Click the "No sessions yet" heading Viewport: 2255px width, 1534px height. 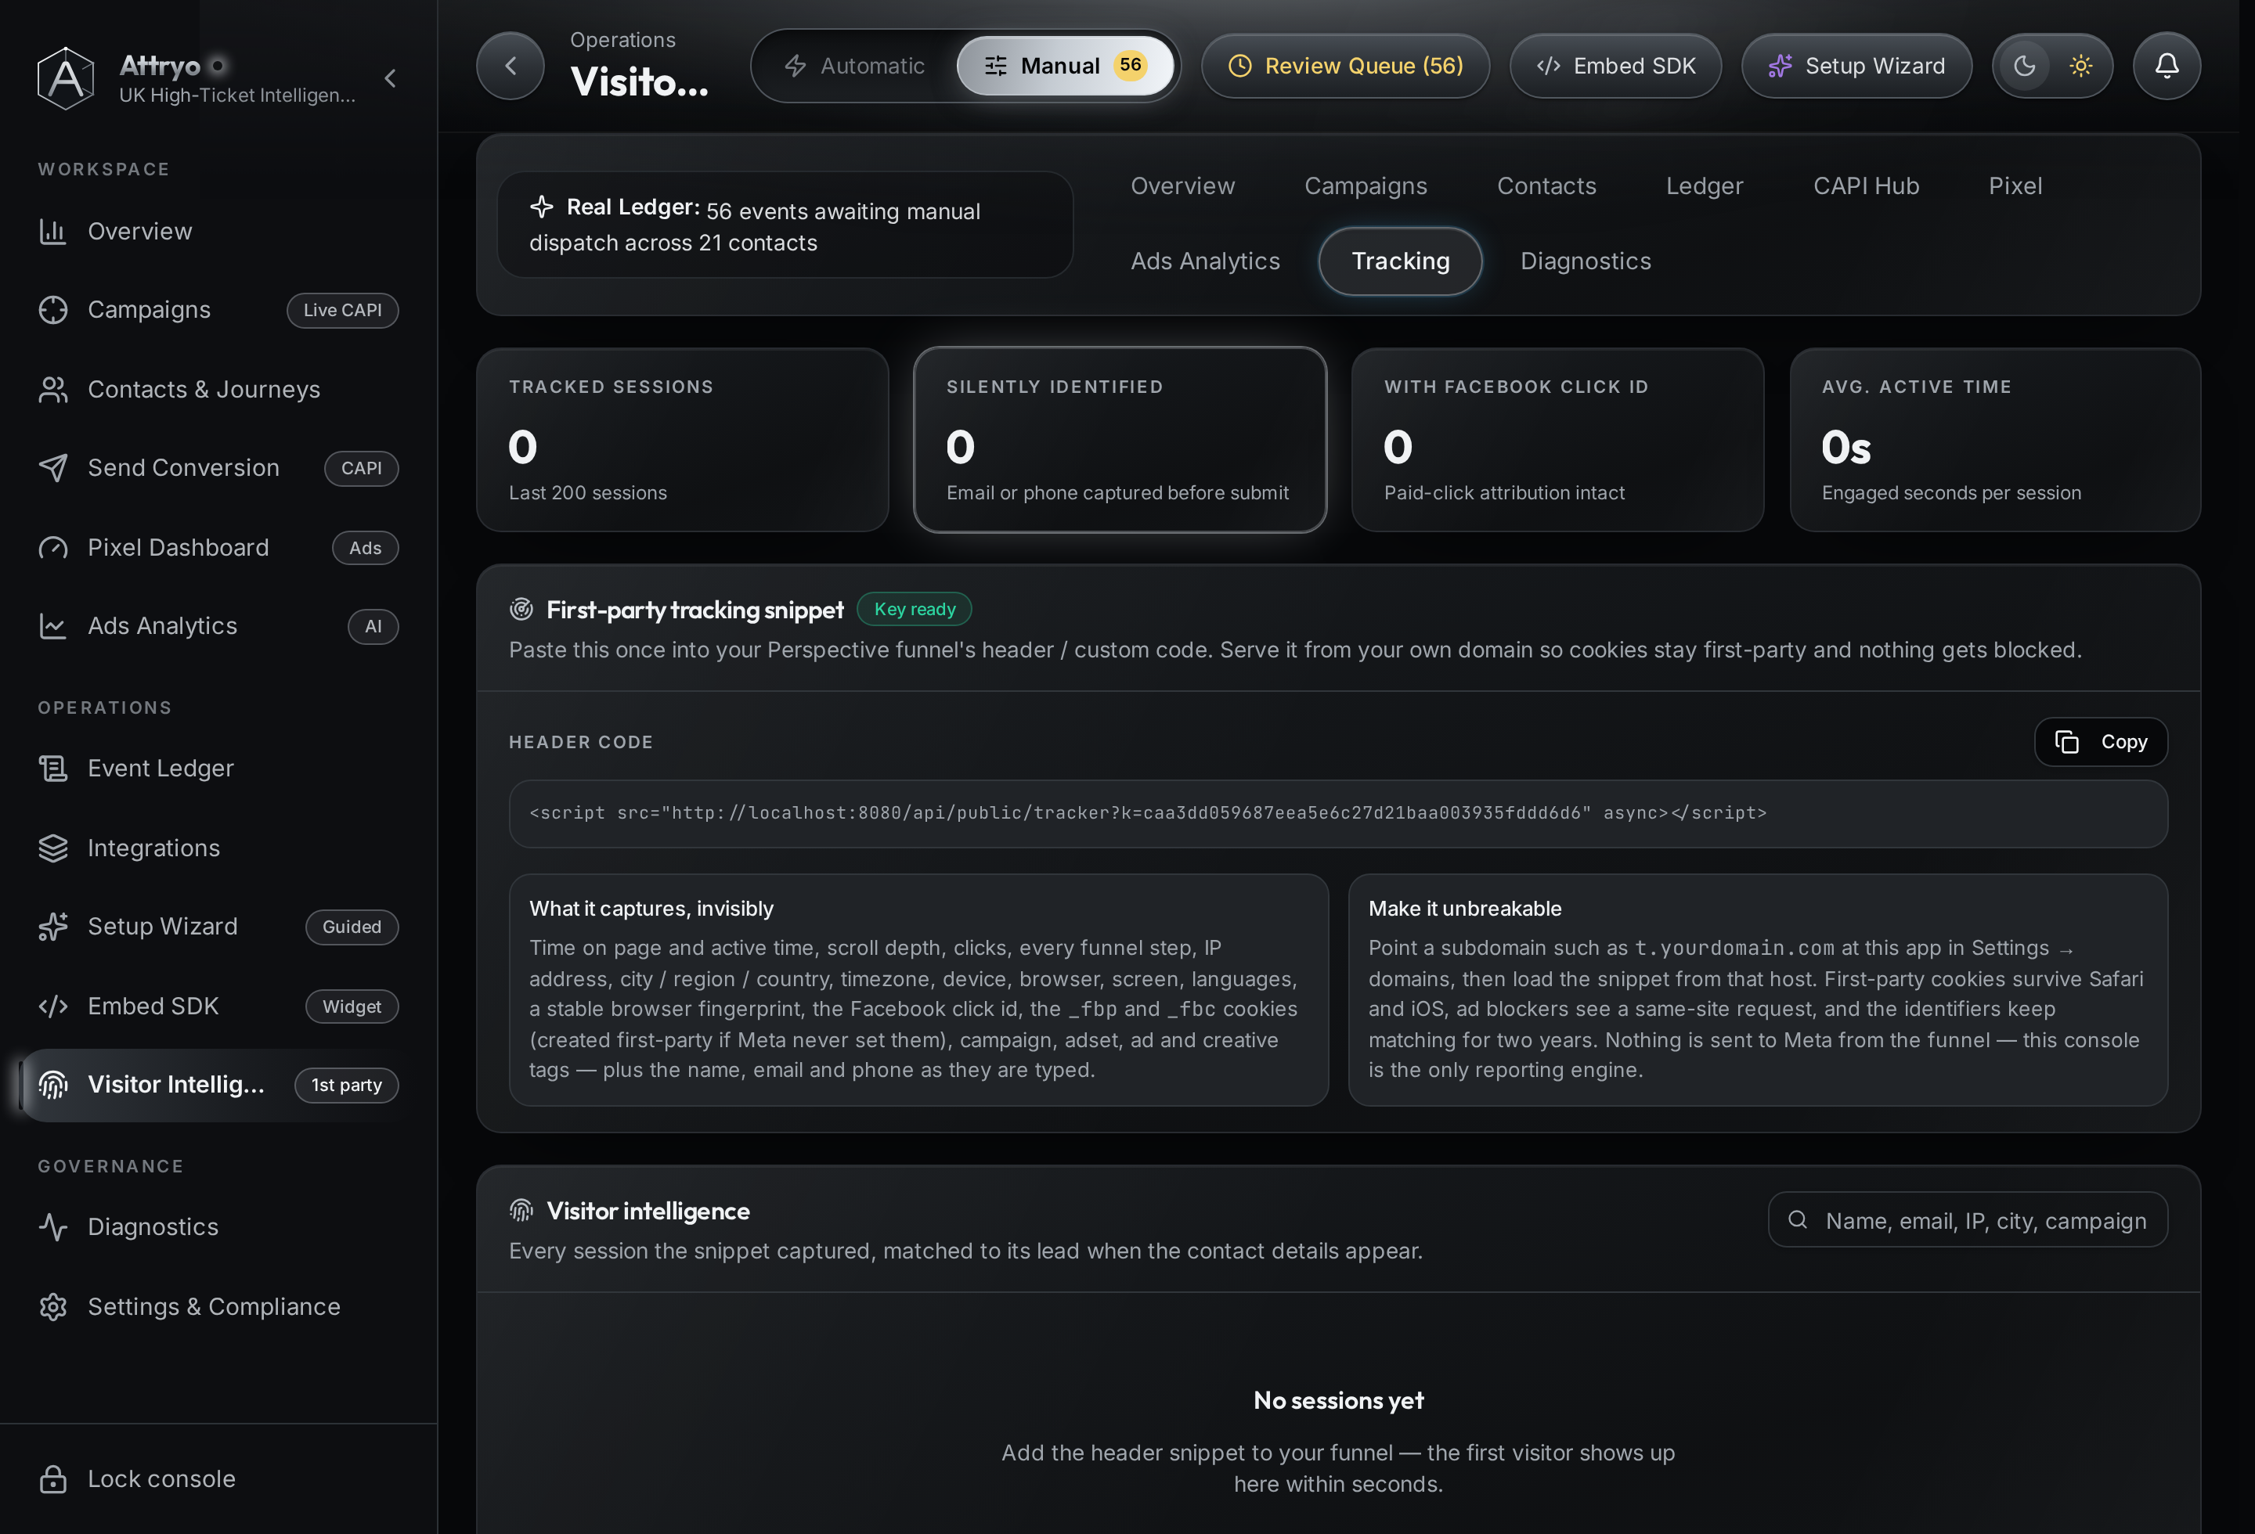coord(1338,1400)
